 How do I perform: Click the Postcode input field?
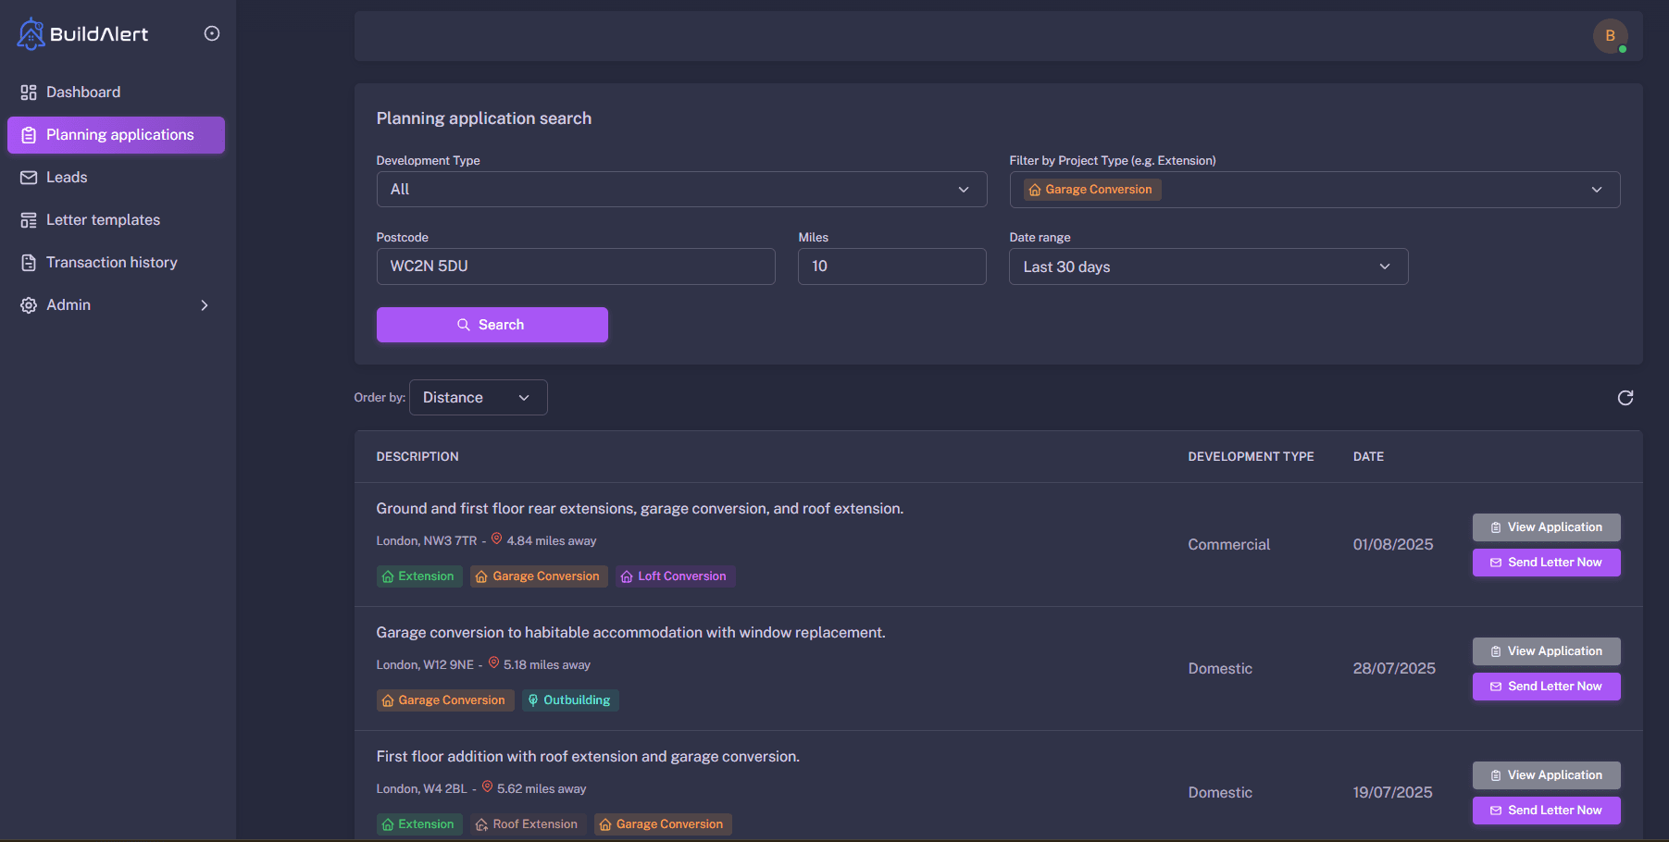coord(575,266)
